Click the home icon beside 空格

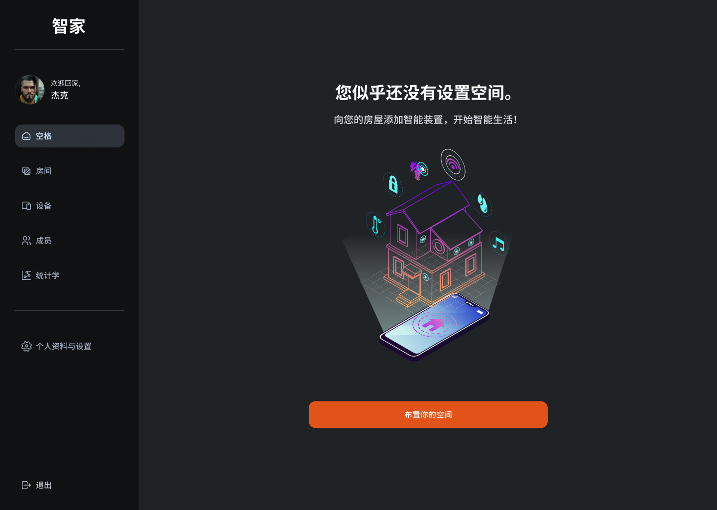click(x=26, y=136)
